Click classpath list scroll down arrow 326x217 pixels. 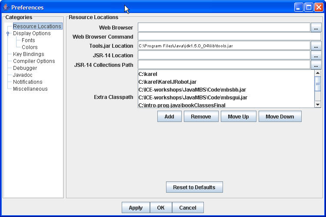click(x=318, y=105)
